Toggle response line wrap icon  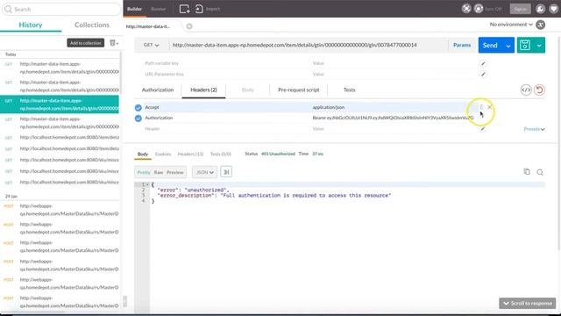(x=226, y=172)
